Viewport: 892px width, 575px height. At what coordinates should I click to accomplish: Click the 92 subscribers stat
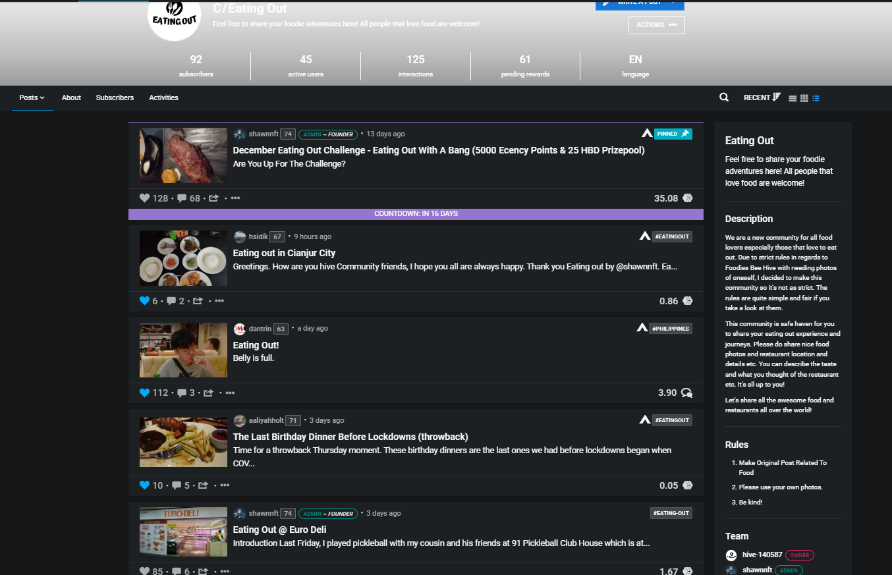196,66
